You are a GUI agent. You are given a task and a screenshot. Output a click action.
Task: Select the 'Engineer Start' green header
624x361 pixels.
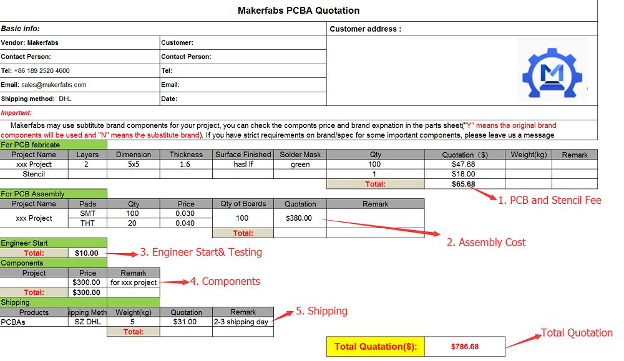point(53,243)
